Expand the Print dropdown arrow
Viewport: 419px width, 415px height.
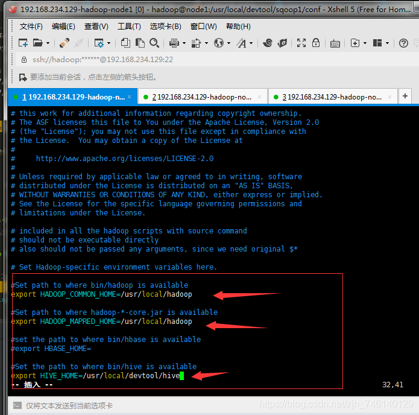184,43
